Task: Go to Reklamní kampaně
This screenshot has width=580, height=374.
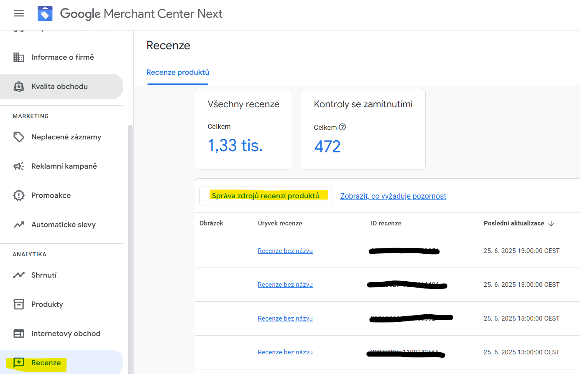Action: (x=61, y=166)
